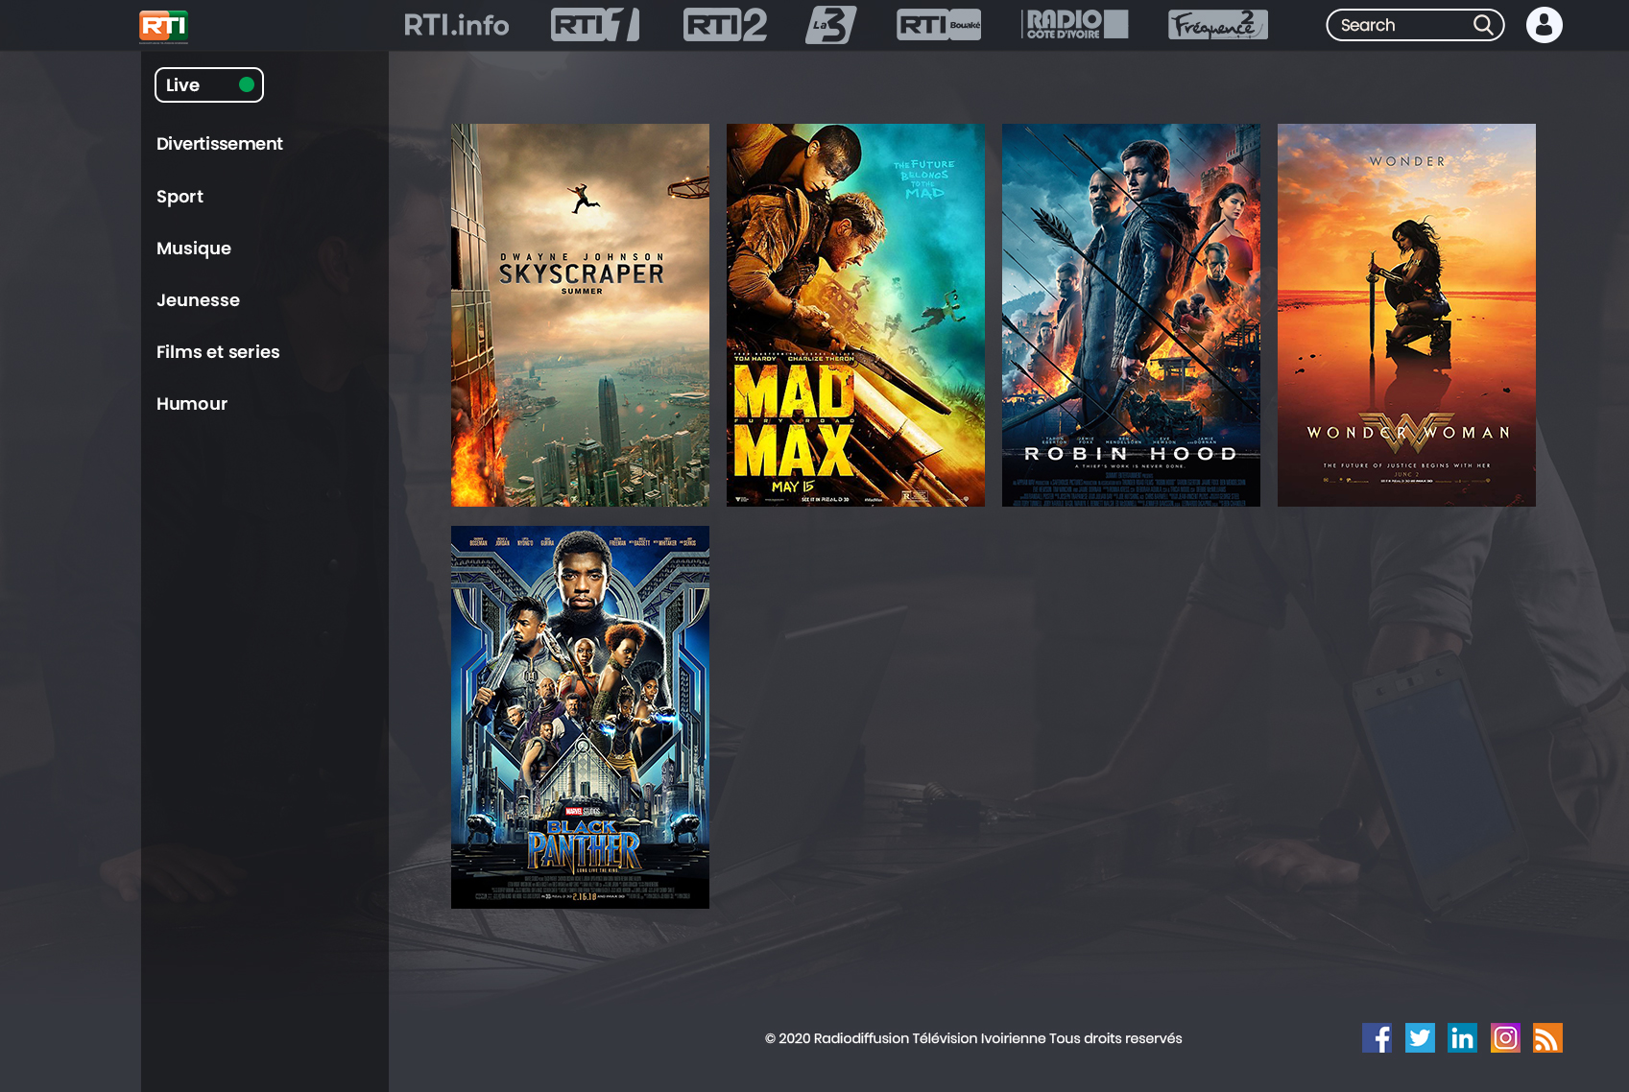
Task: Click the copyright text in footer
Action: (x=973, y=1038)
